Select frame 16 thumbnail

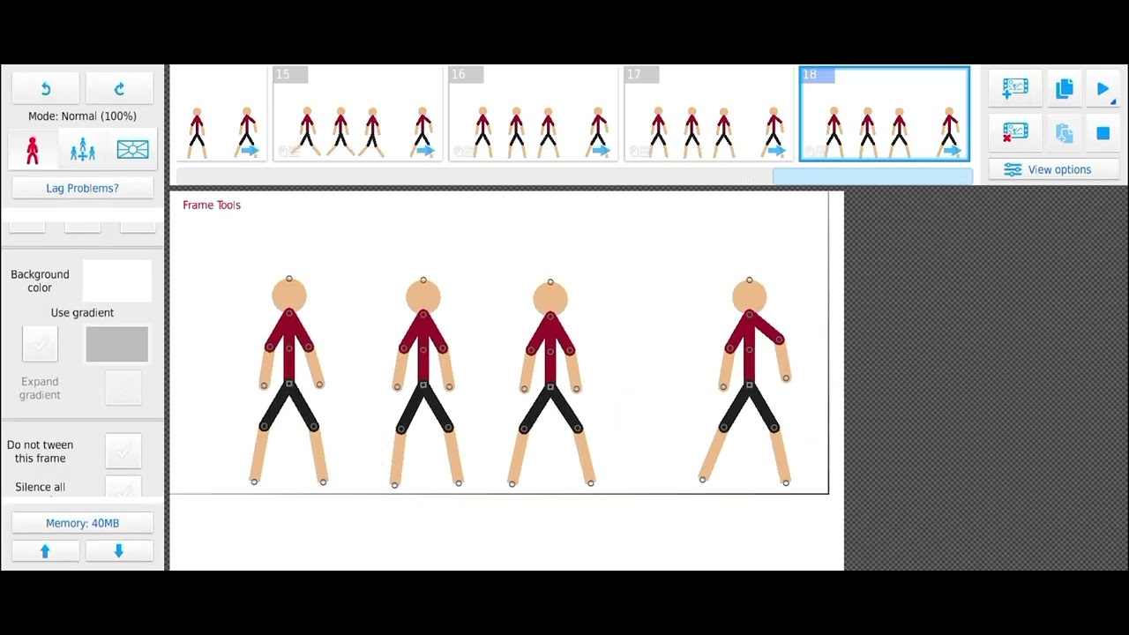pyautogui.click(x=533, y=114)
